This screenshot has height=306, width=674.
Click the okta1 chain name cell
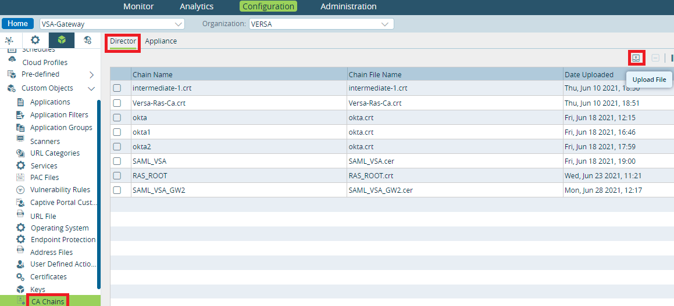(x=239, y=132)
